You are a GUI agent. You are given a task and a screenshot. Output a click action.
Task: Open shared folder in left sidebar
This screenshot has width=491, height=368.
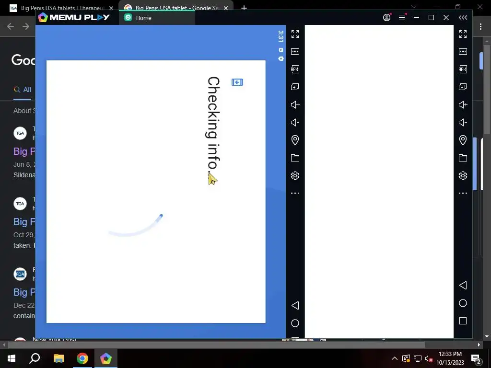coord(295,158)
